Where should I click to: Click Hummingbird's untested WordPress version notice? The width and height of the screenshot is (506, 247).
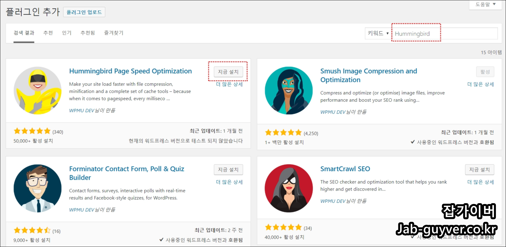(x=186, y=141)
